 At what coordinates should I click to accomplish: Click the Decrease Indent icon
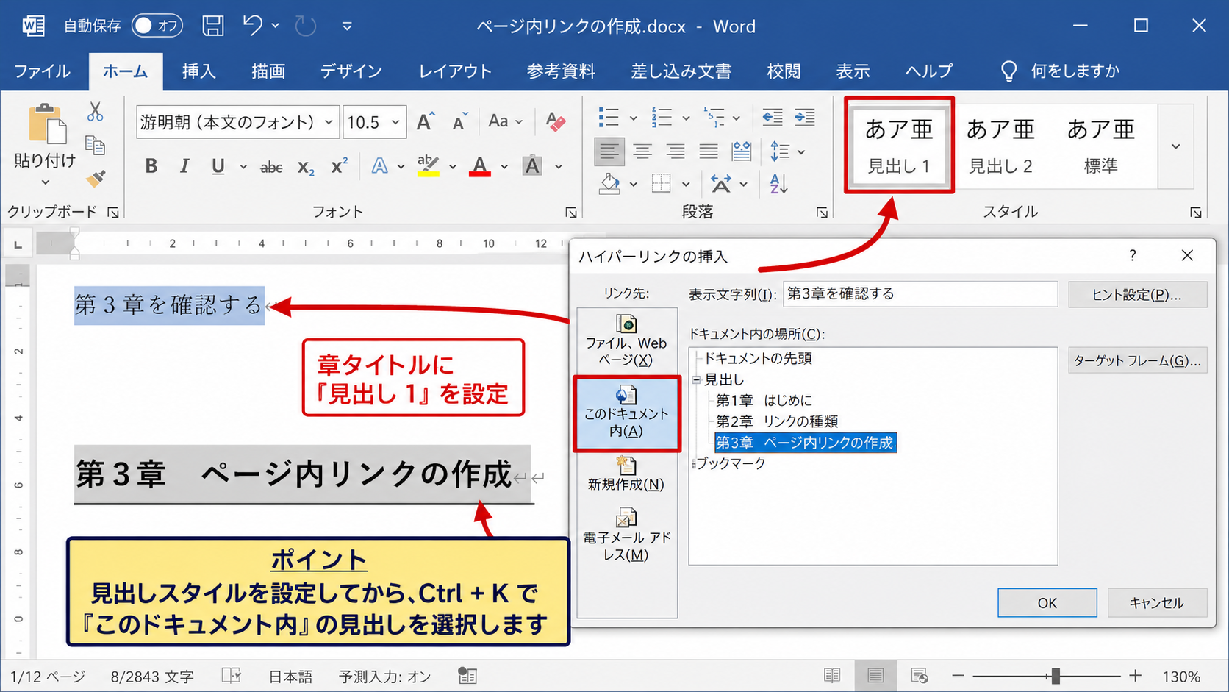tap(772, 117)
